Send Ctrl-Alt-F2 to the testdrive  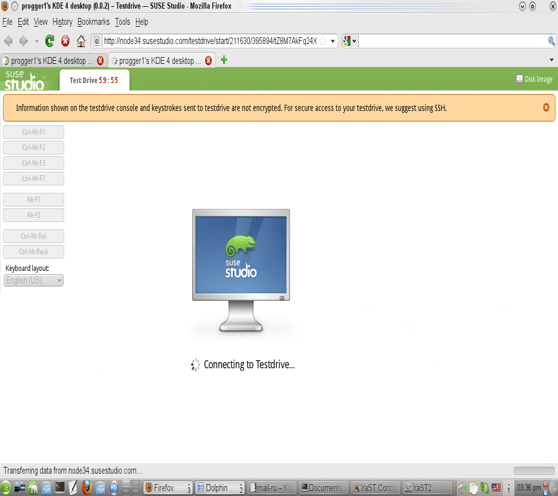[x=33, y=148]
